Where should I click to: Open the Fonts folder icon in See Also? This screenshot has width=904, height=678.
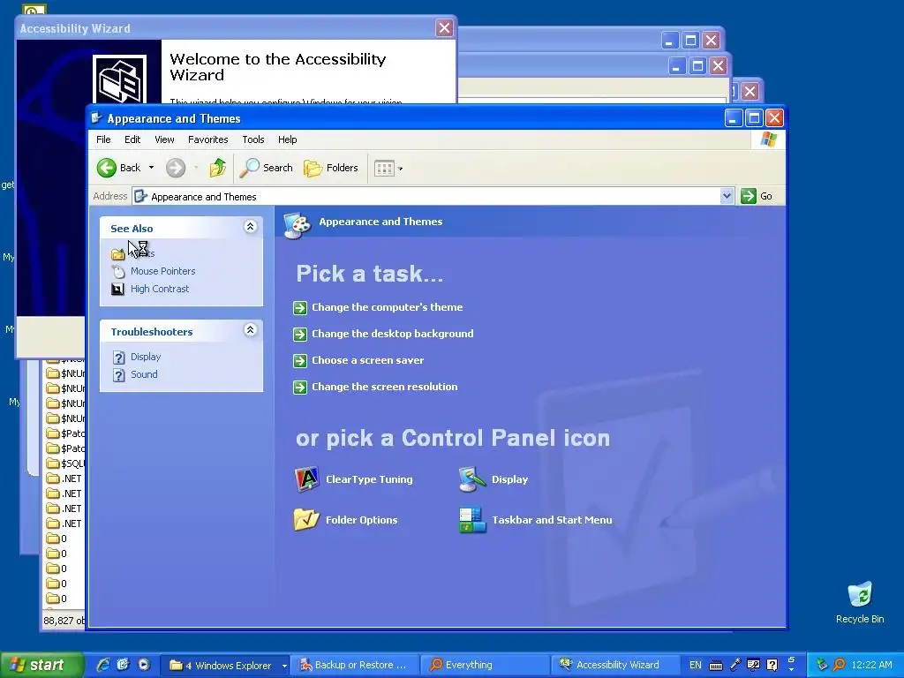click(117, 253)
